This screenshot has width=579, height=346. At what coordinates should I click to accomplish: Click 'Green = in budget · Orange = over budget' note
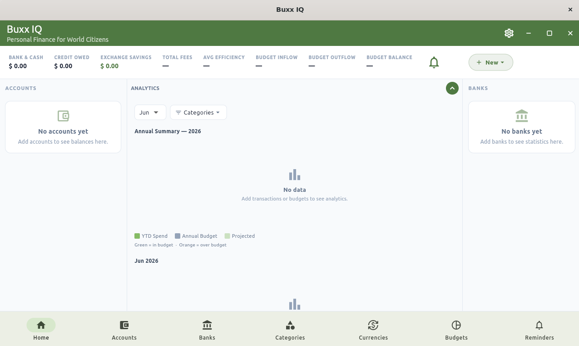coord(180,245)
